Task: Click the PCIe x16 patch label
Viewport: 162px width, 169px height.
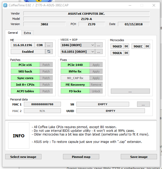Action: point(25,65)
